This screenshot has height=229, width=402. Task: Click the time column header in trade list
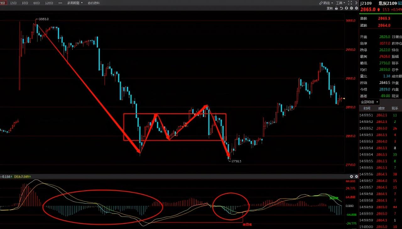[x=367, y=108]
